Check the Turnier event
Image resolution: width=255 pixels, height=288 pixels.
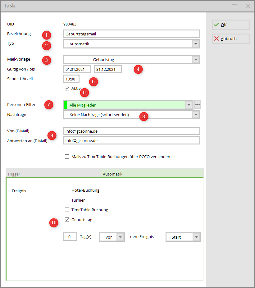pos(67,200)
